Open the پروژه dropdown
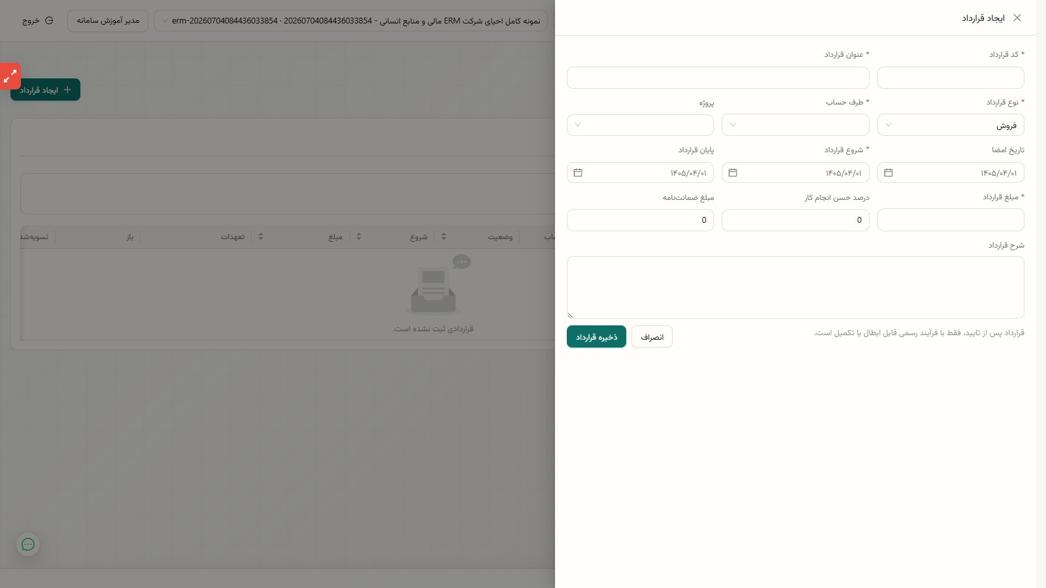1046x588 pixels. pos(640,125)
